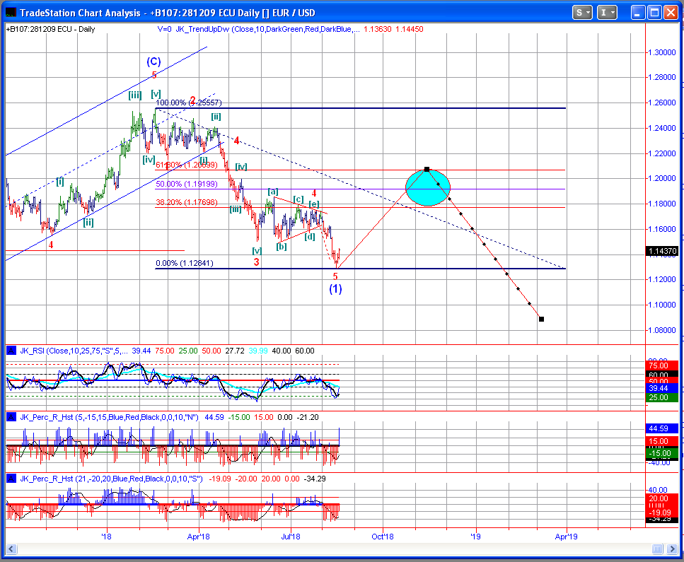Image resolution: width=684 pixels, height=562 pixels.
Task: Click current price tag 1.14370 on axis
Action: click(x=662, y=251)
